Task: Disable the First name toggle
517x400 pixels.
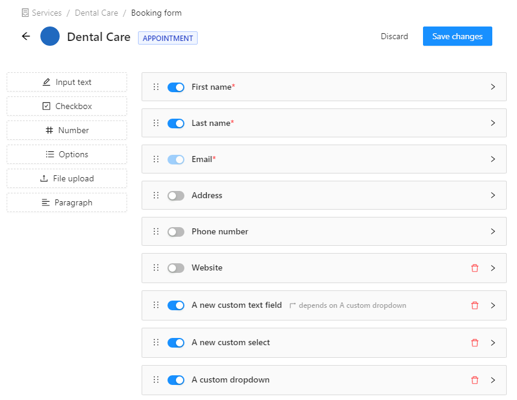Action: [176, 87]
